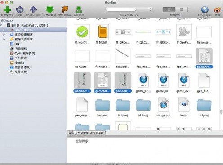Select the ff_Mobil... orange phone file

coord(103,31)
